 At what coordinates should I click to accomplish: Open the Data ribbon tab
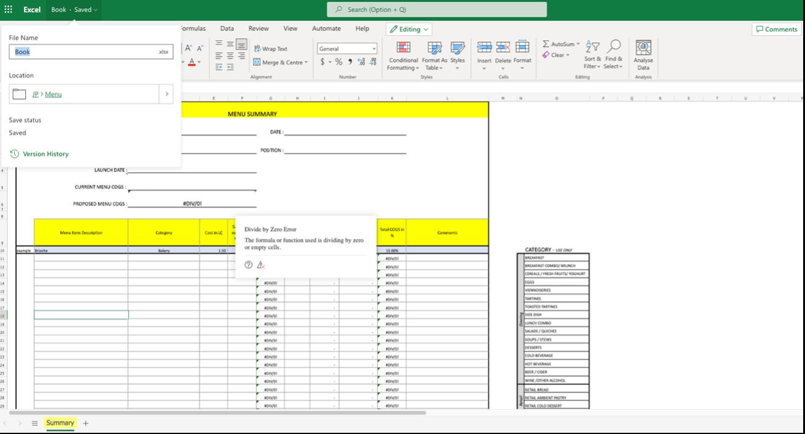[227, 28]
